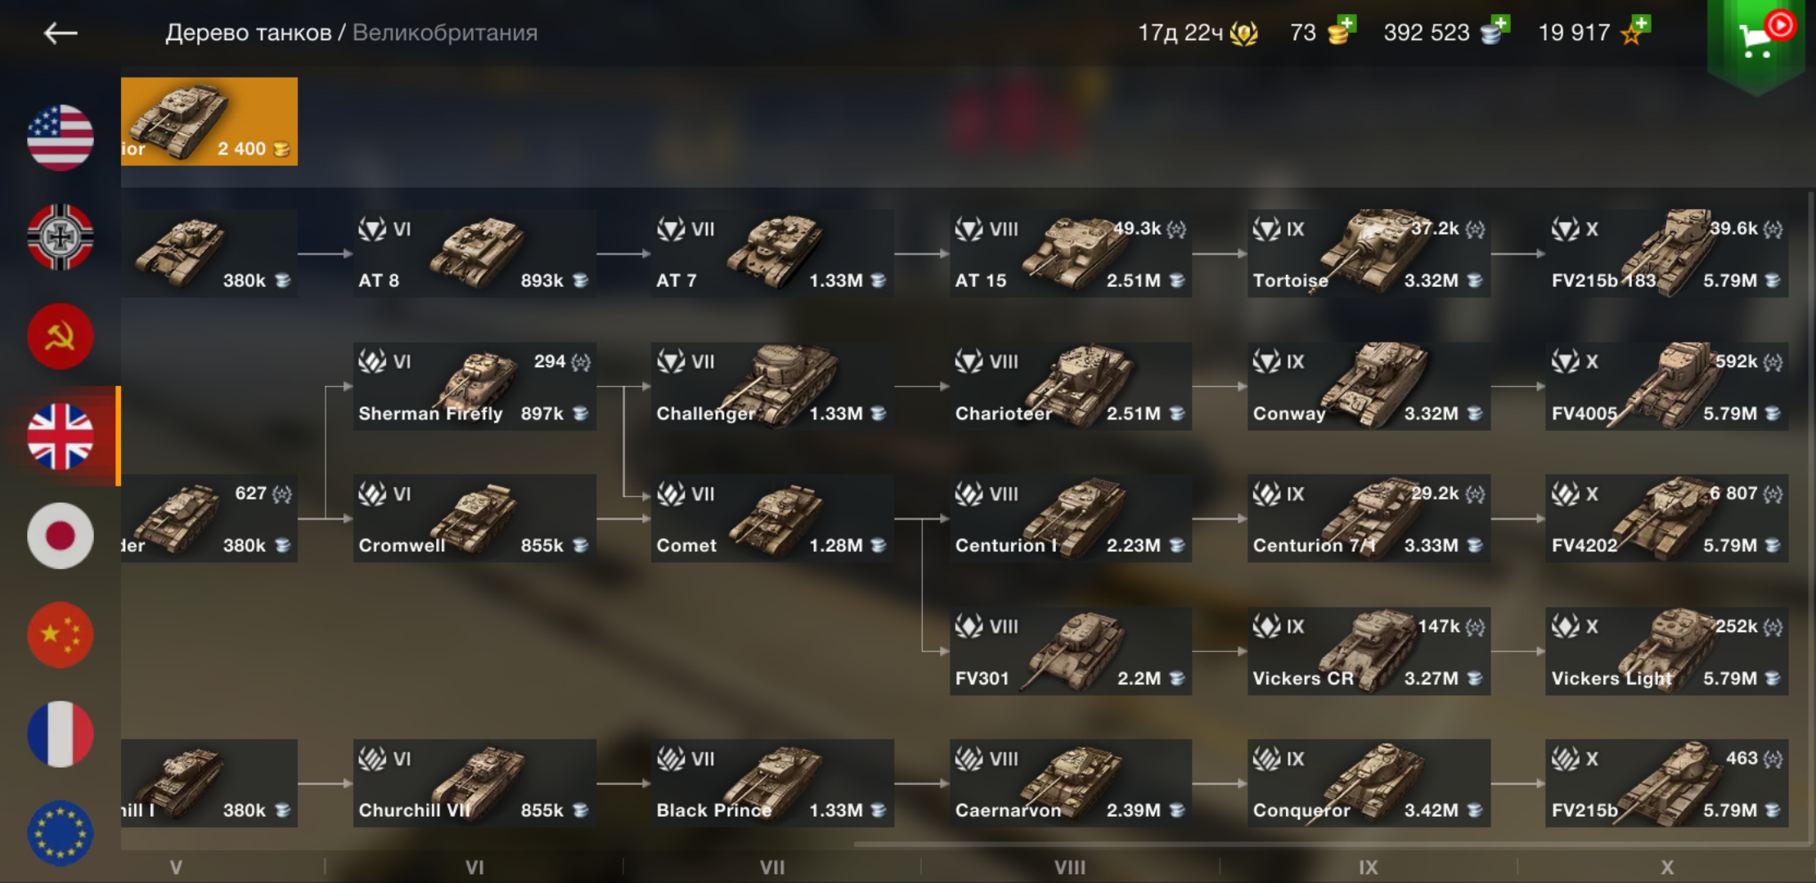Image resolution: width=1816 pixels, height=883 pixels.
Task: Select the European Union flag icon
Action: tap(61, 833)
